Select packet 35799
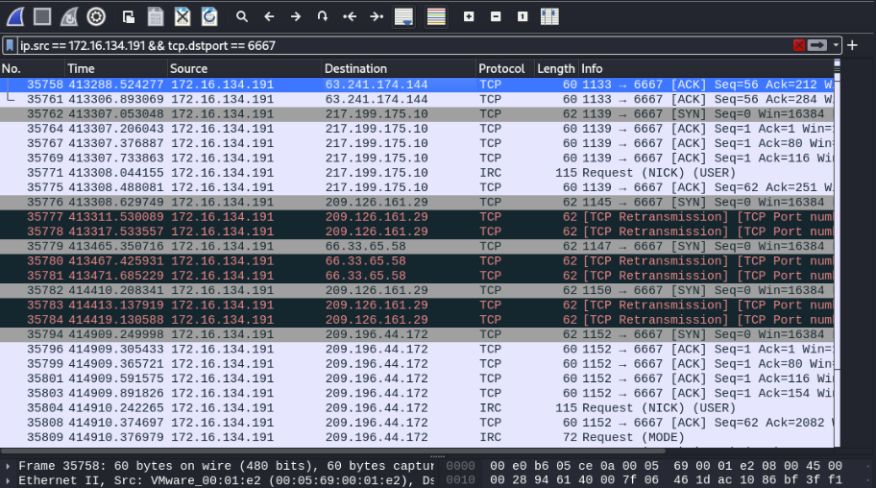 (417, 364)
